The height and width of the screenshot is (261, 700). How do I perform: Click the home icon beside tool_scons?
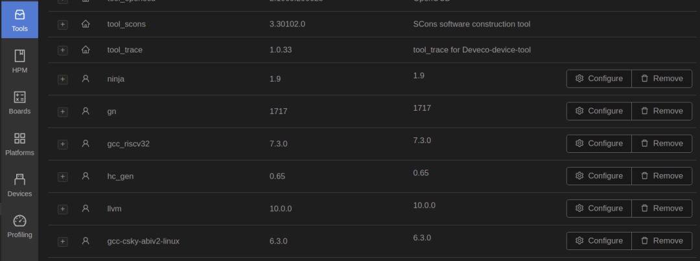click(x=86, y=24)
